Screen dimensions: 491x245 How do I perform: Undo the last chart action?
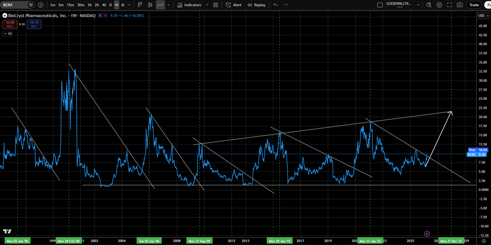tap(275, 5)
